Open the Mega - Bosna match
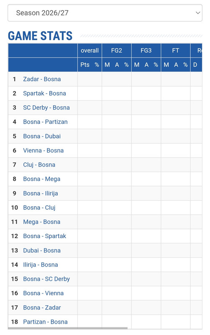210x335 pixels. tap(42, 222)
